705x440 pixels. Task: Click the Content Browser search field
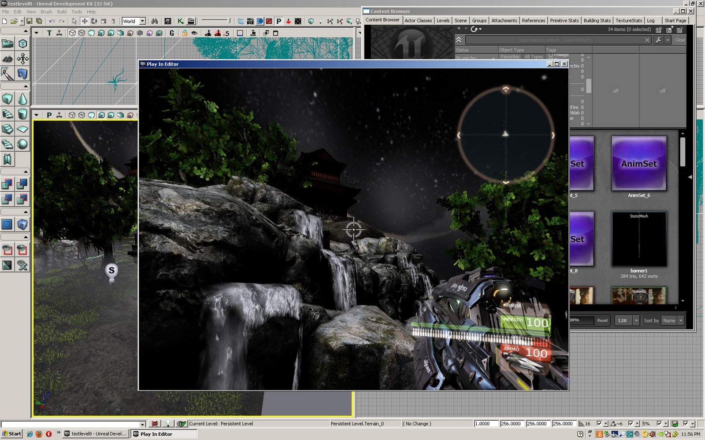(558, 40)
